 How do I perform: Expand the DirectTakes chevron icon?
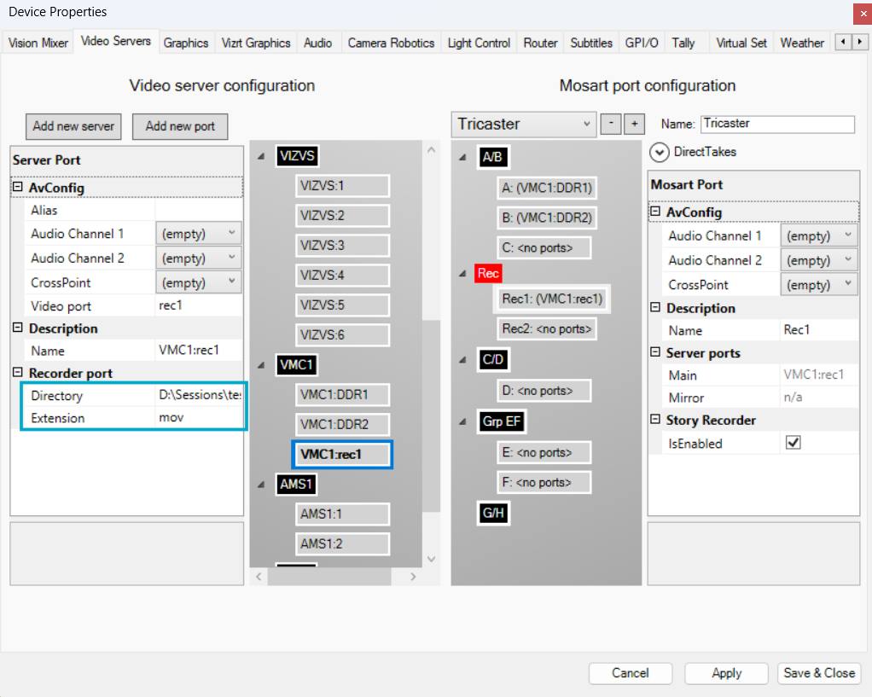(x=660, y=152)
